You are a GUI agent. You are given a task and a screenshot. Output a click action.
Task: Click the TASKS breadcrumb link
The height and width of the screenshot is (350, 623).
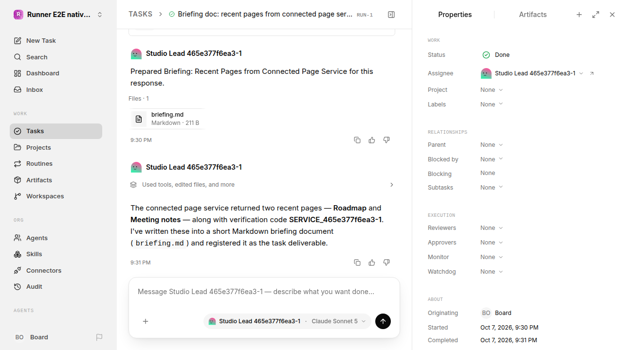pyautogui.click(x=140, y=14)
